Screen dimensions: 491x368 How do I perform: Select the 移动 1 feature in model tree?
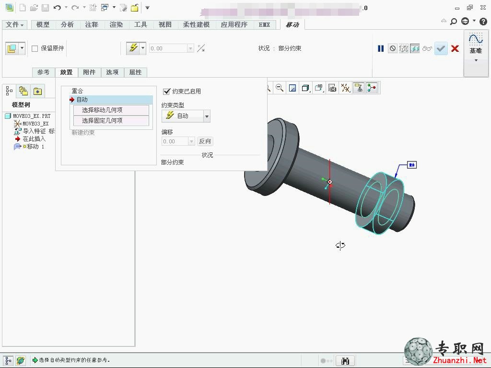pyautogui.click(x=30, y=147)
